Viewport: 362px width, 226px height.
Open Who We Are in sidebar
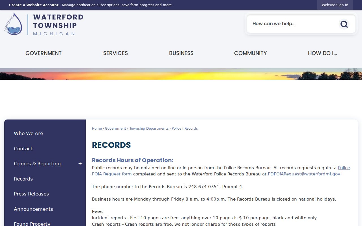pyautogui.click(x=29, y=133)
